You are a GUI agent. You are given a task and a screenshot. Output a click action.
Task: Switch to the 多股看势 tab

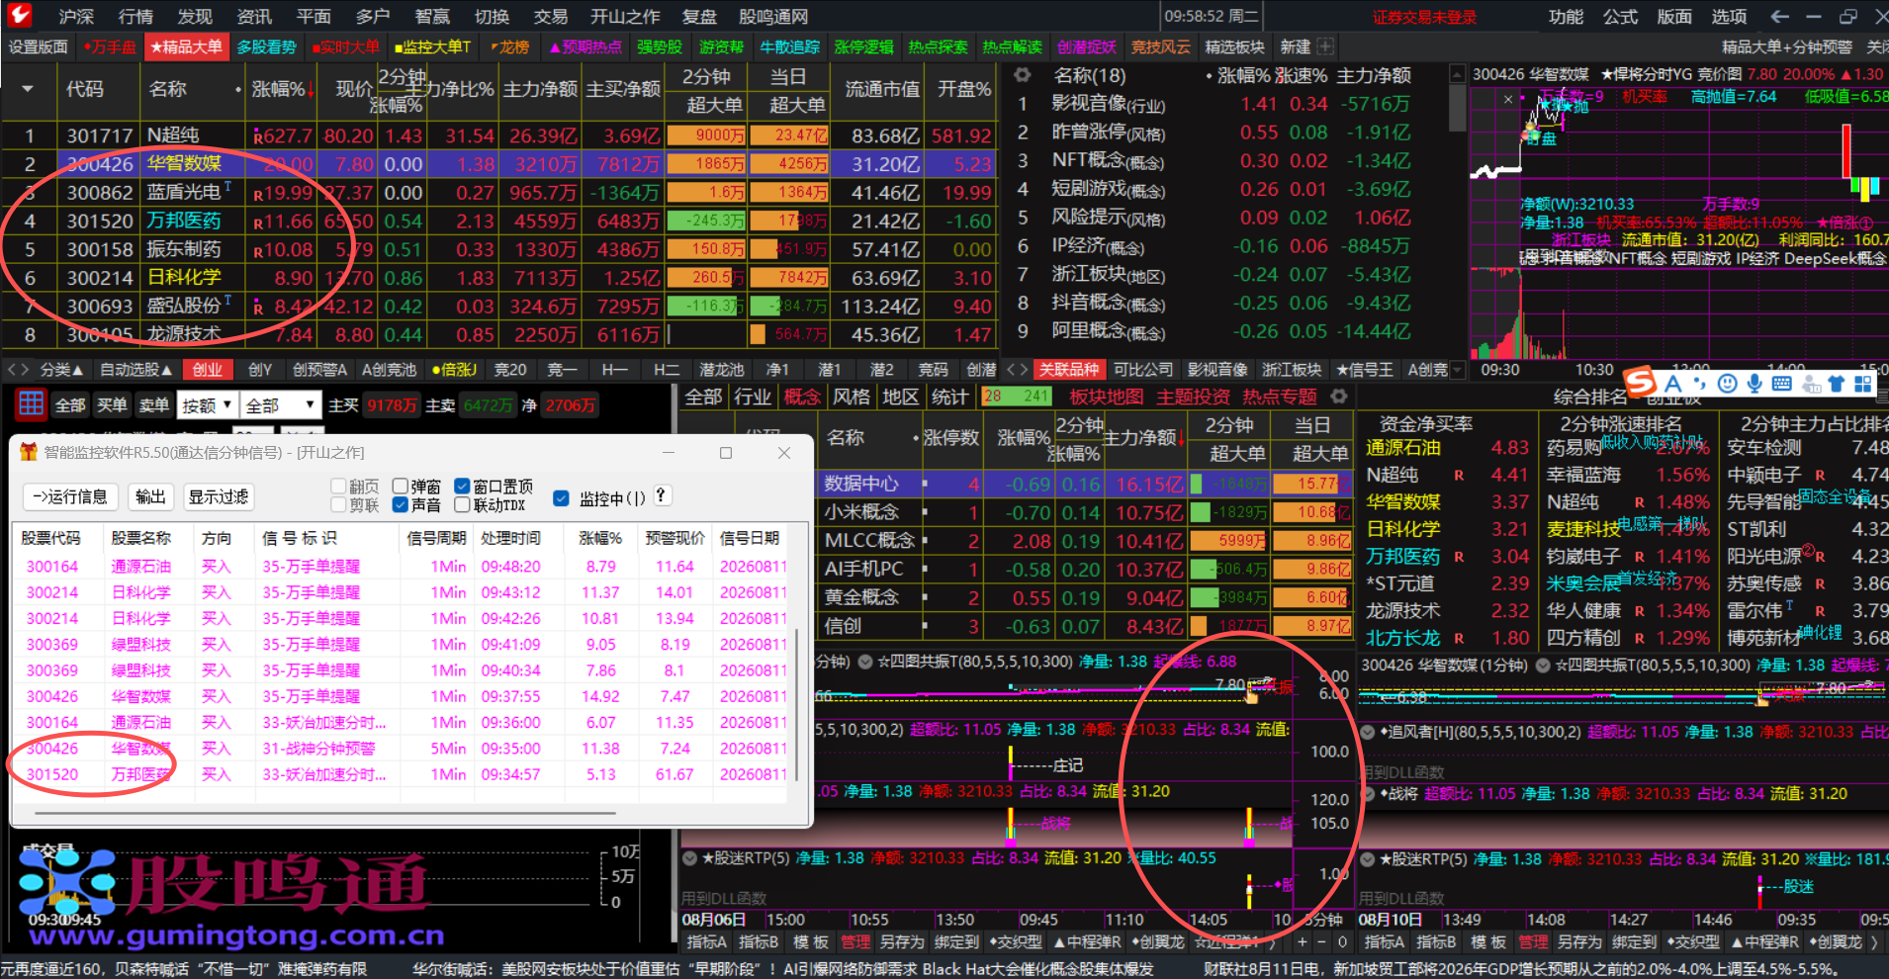pyautogui.click(x=267, y=46)
